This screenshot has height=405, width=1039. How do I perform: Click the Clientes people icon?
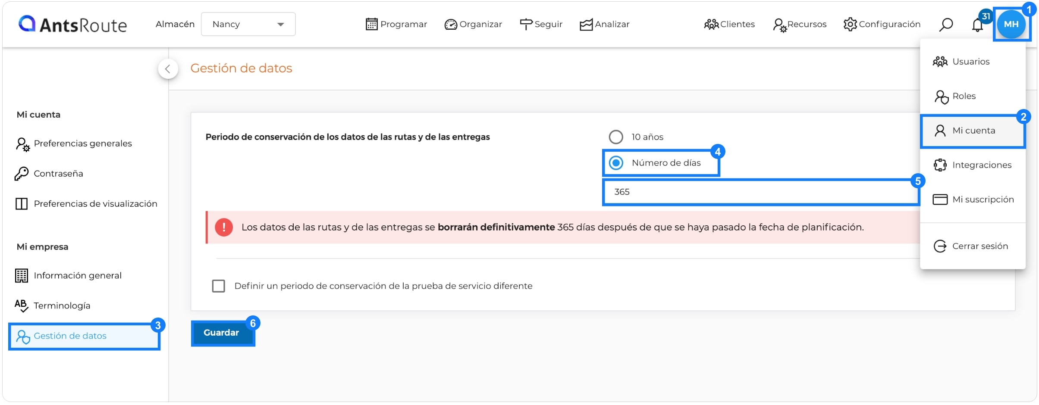(x=711, y=25)
